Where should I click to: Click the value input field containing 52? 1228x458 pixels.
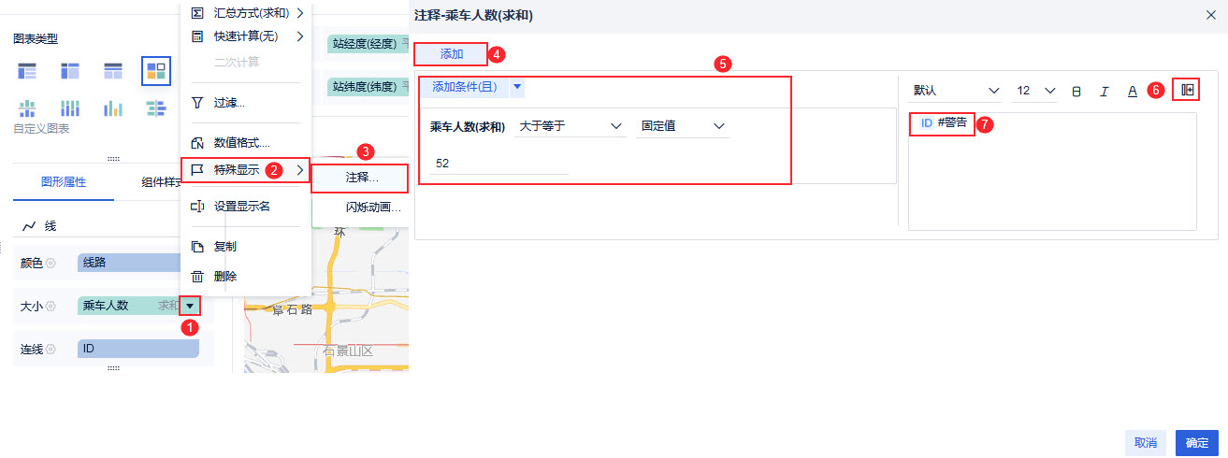point(499,164)
